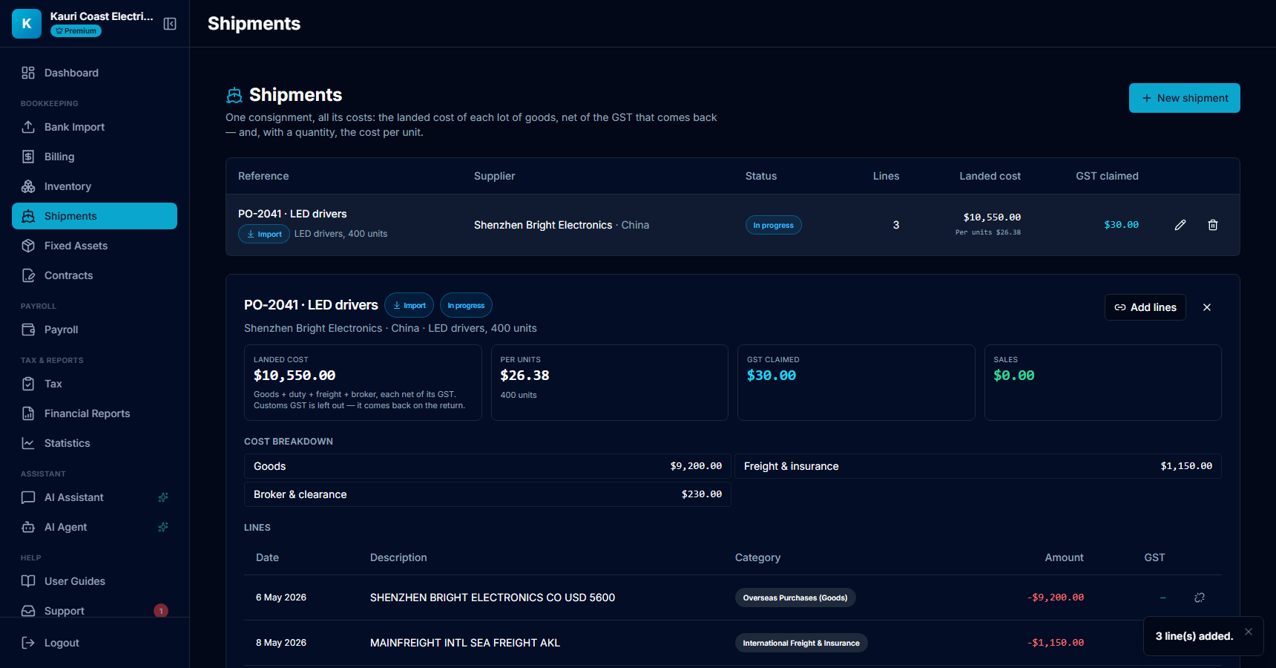Click the -$1,150.00 line amount
Image resolution: width=1276 pixels, height=668 pixels.
[1056, 643]
